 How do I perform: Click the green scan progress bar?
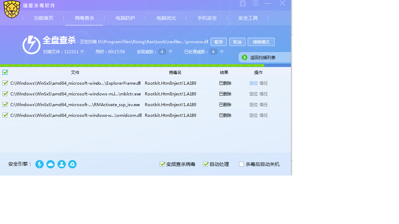click(132, 65)
